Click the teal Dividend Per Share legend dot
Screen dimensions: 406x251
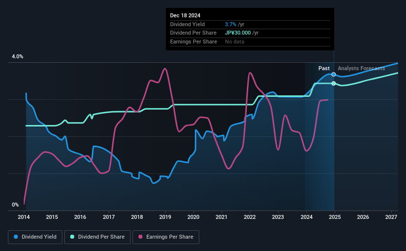(72, 237)
